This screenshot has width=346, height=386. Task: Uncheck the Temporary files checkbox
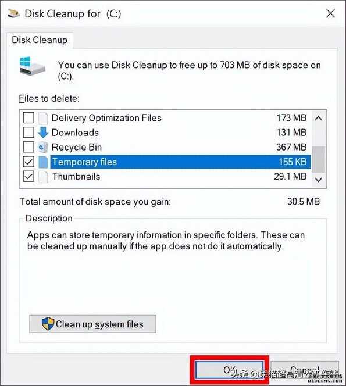pyautogui.click(x=28, y=162)
